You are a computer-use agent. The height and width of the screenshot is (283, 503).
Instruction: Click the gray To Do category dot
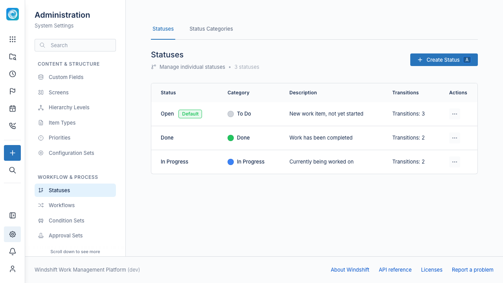pyautogui.click(x=231, y=114)
